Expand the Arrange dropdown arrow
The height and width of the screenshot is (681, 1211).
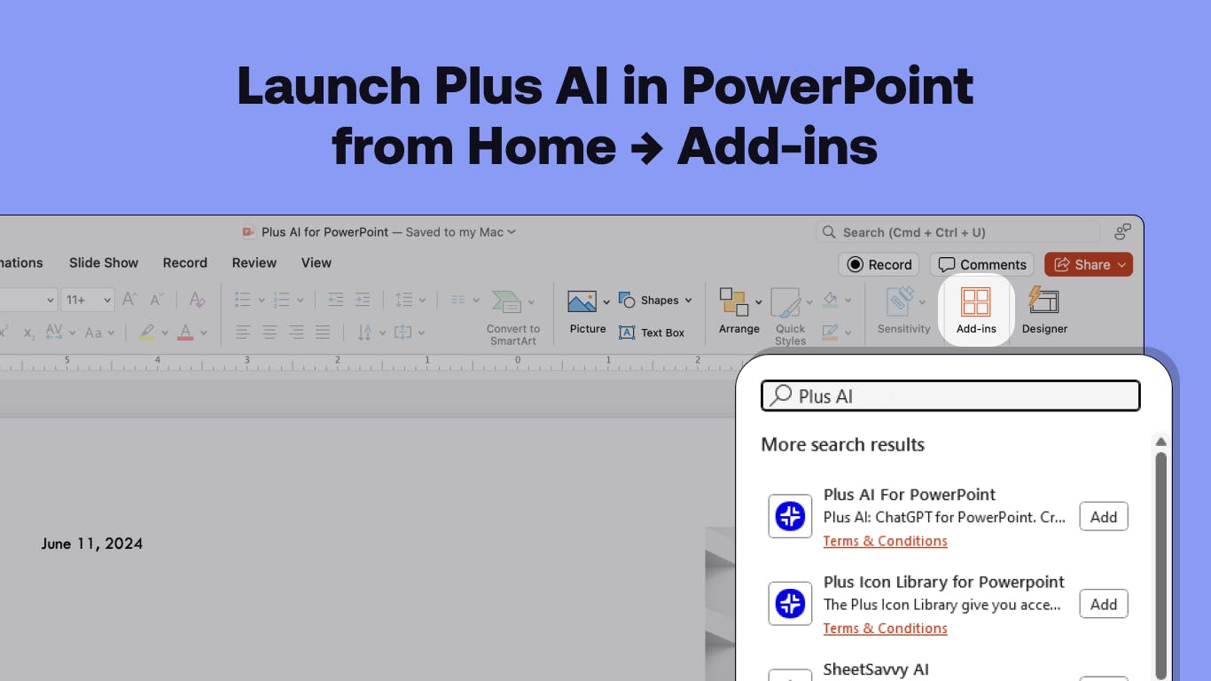tap(758, 302)
